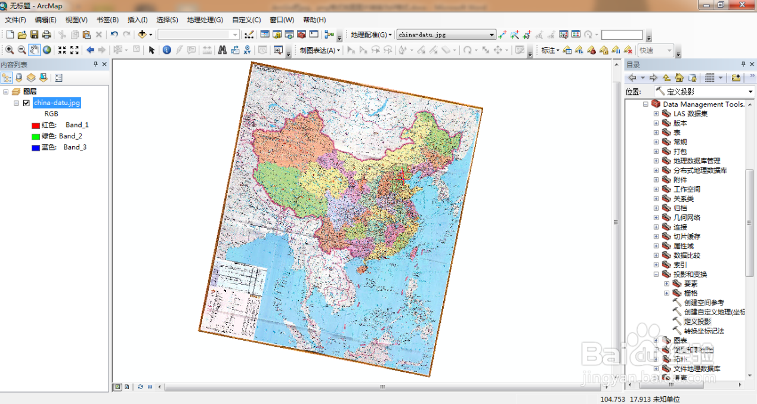Image resolution: width=757 pixels, height=404 pixels.
Task: Click the Fixed Zoom In icon
Action: pyautogui.click(x=62, y=50)
